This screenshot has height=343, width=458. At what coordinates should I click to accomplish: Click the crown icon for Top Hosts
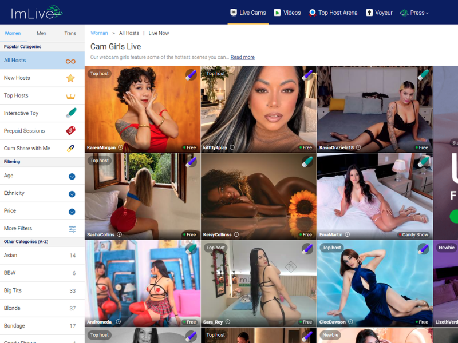click(x=70, y=96)
